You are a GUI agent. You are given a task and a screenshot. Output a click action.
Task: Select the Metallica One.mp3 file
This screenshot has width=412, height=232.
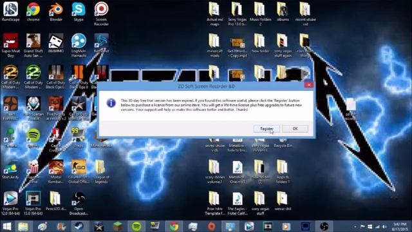(x=238, y=171)
